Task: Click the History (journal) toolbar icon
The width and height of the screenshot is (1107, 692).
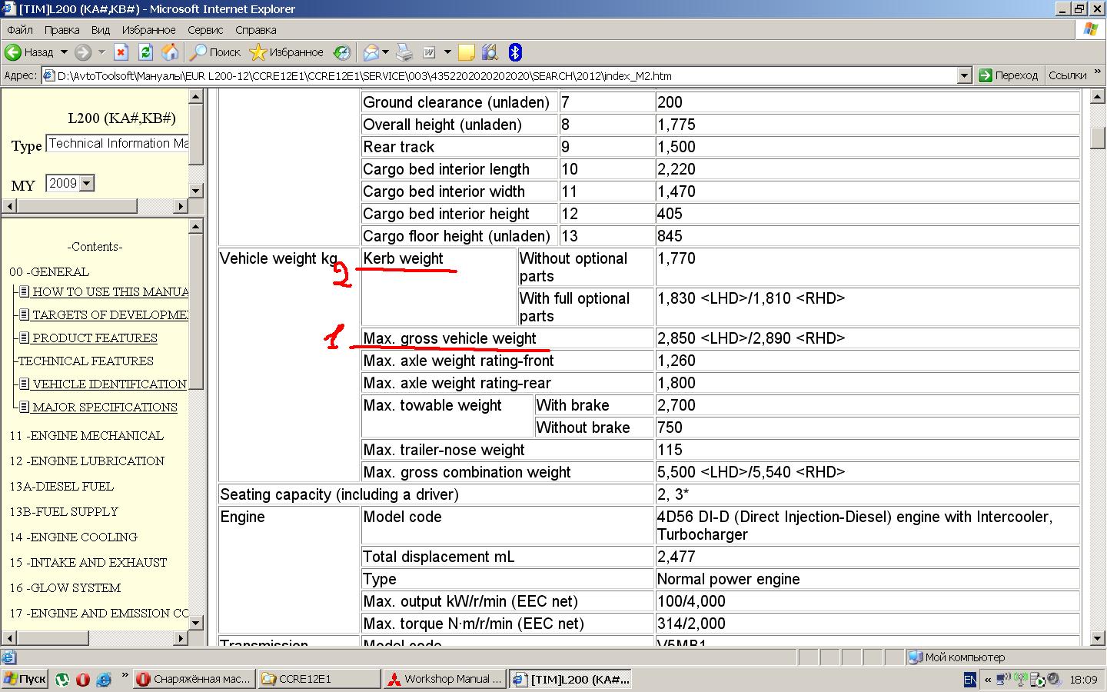Action: coord(342,52)
